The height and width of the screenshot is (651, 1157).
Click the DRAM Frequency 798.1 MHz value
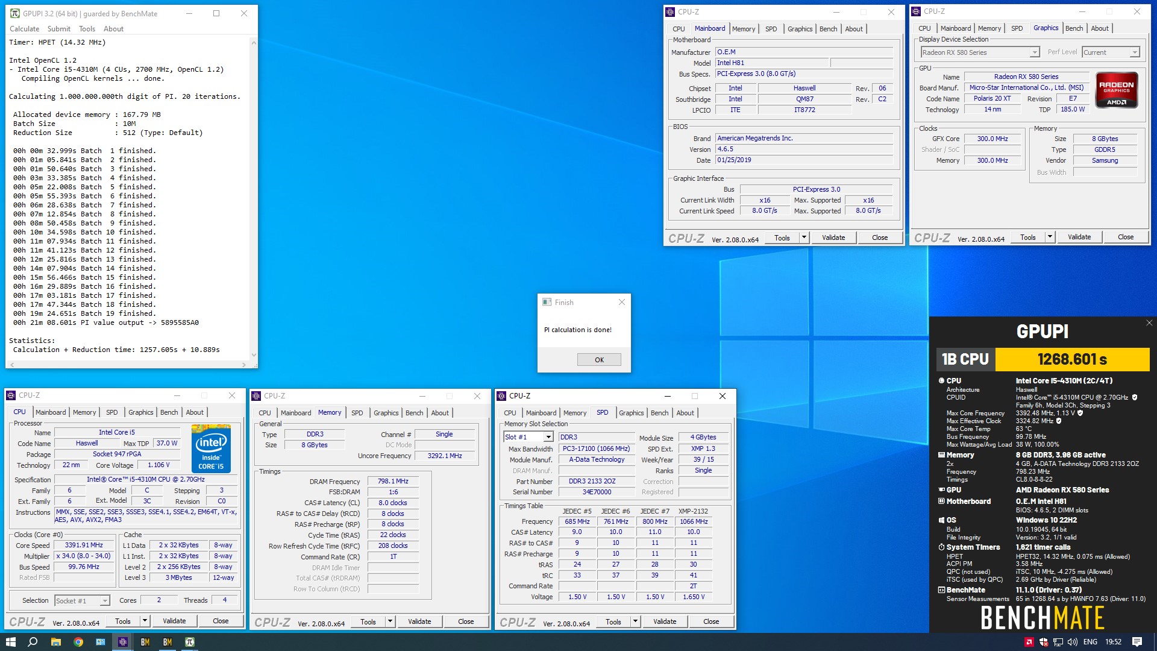coord(393,482)
